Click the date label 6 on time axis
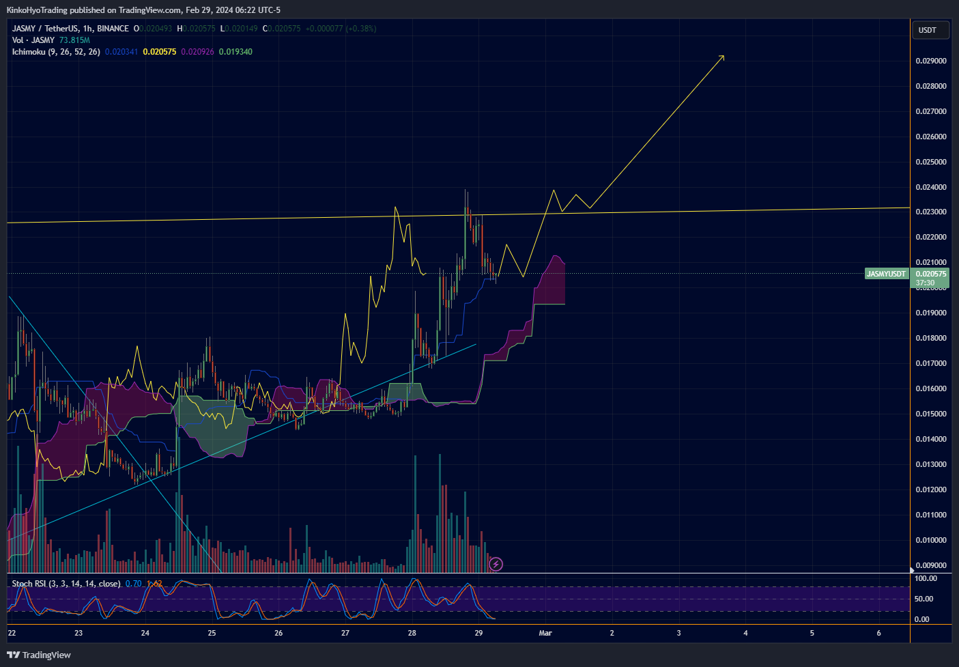Image resolution: width=959 pixels, height=667 pixels. click(x=878, y=633)
